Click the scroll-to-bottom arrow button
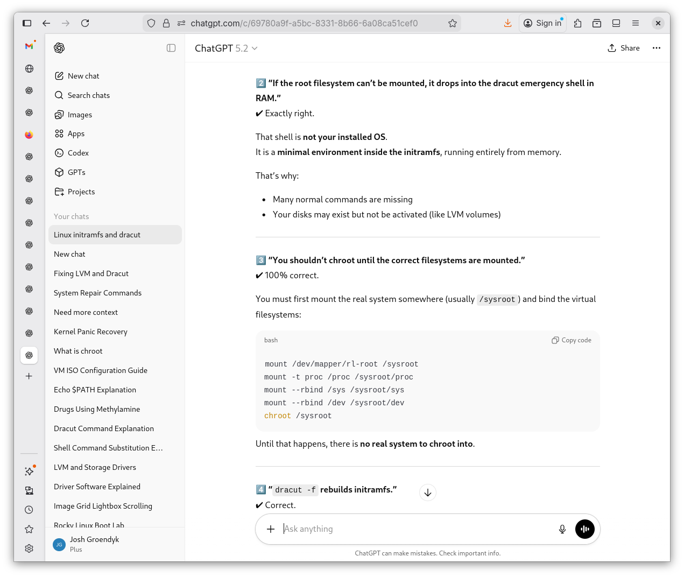This screenshot has width=684, height=577. pyautogui.click(x=428, y=492)
